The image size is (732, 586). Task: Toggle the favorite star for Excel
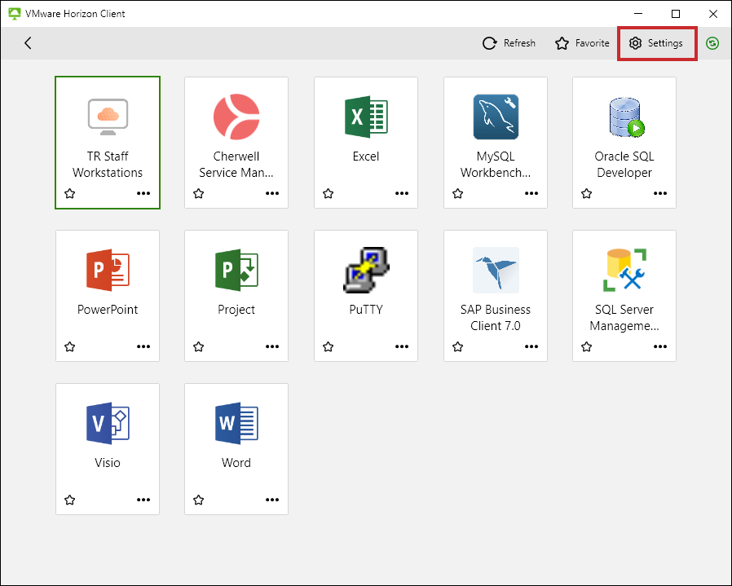329,193
